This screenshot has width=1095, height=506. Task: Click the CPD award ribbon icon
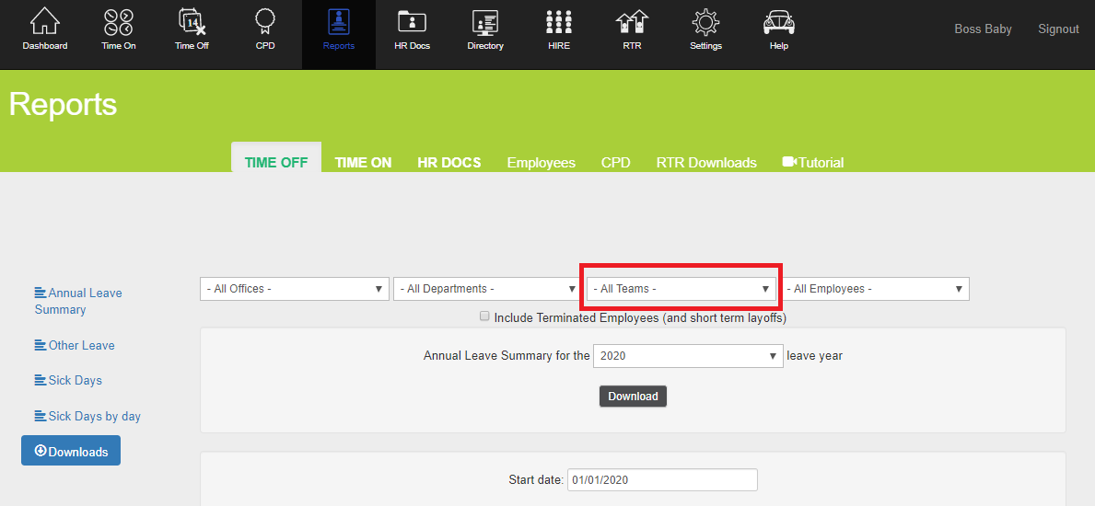[265, 22]
